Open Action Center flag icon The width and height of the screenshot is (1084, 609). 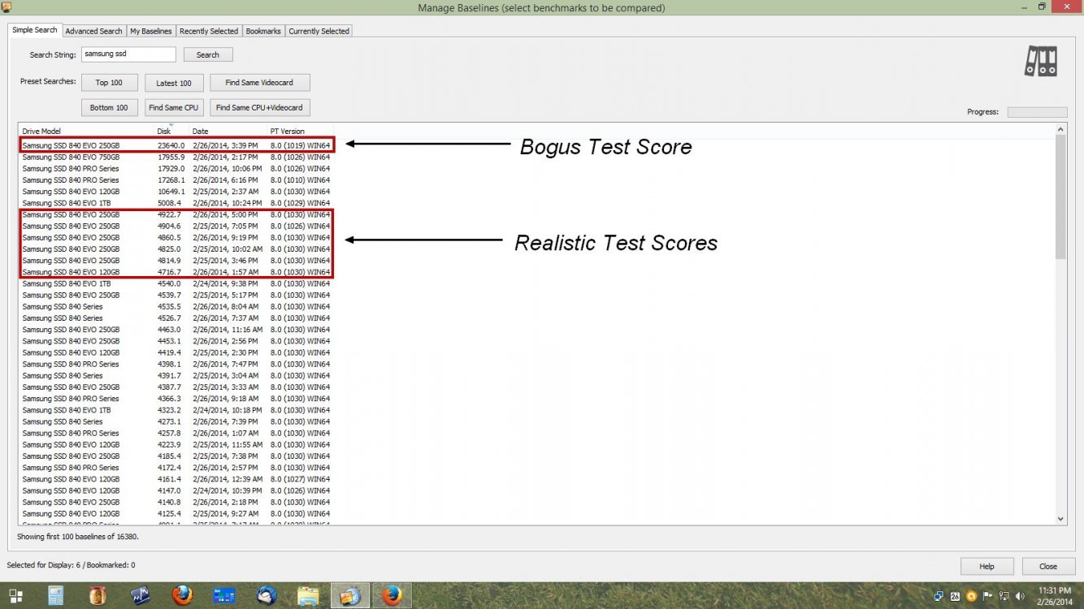987,595
